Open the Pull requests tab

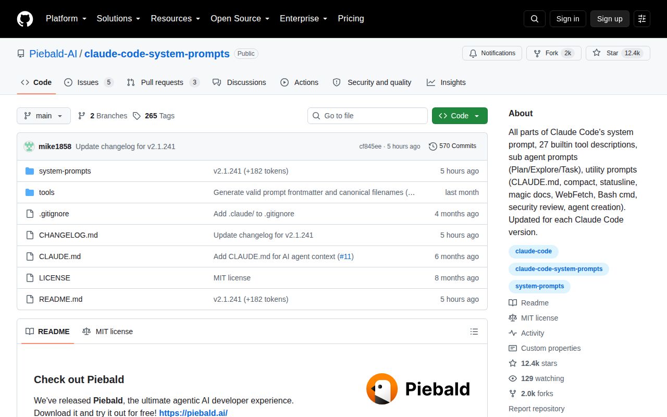163,82
